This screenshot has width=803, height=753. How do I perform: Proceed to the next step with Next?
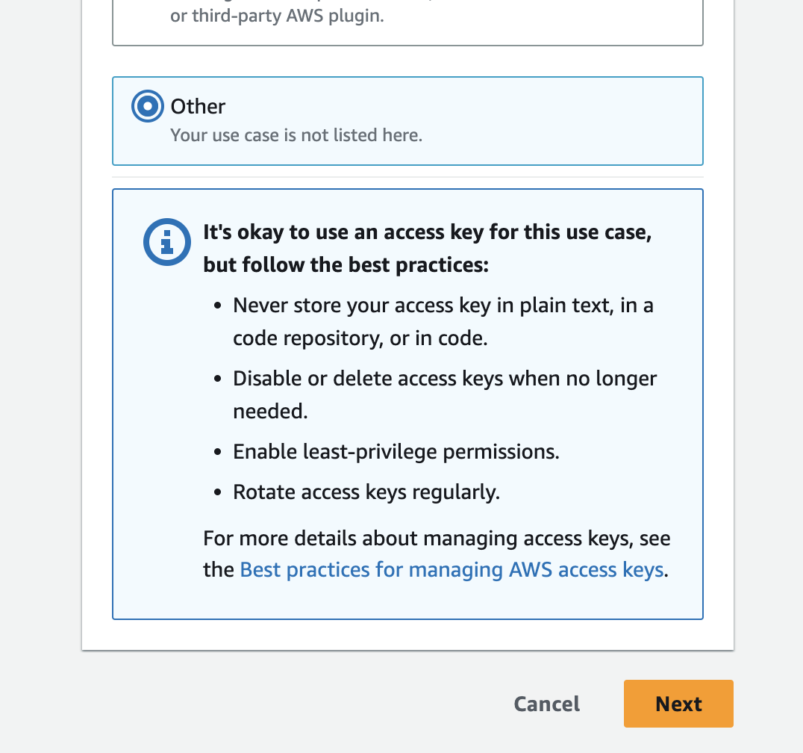pyautogui.click(x=678, y=703)
